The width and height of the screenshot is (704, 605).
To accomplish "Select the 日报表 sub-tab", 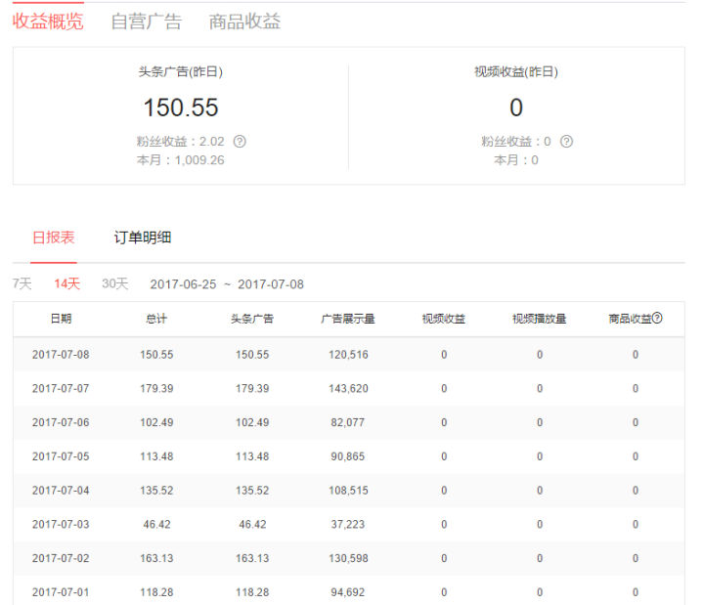I will tap(54, 238).
